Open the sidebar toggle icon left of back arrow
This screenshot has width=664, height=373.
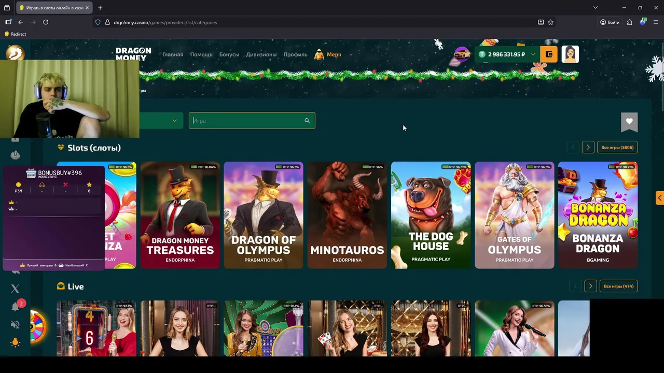[8, 22]
